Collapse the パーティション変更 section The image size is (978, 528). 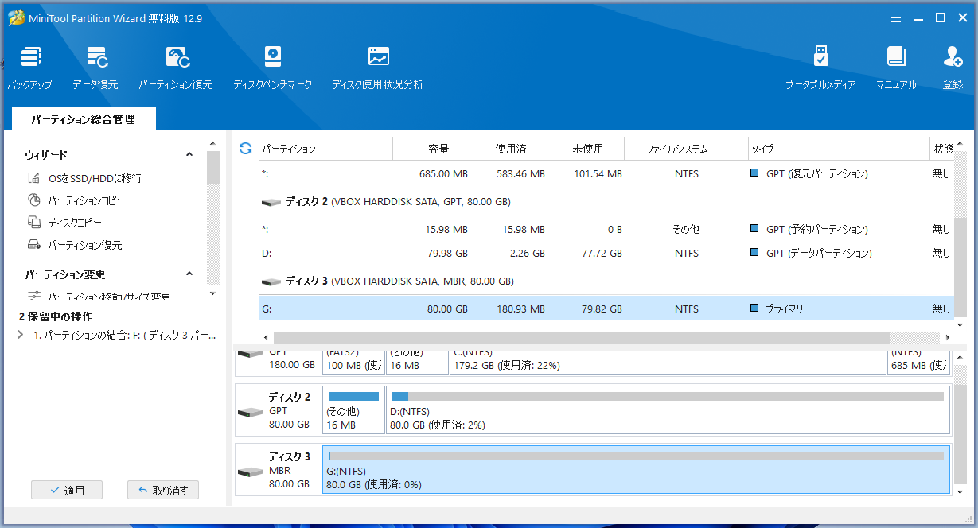coord(189,274)
